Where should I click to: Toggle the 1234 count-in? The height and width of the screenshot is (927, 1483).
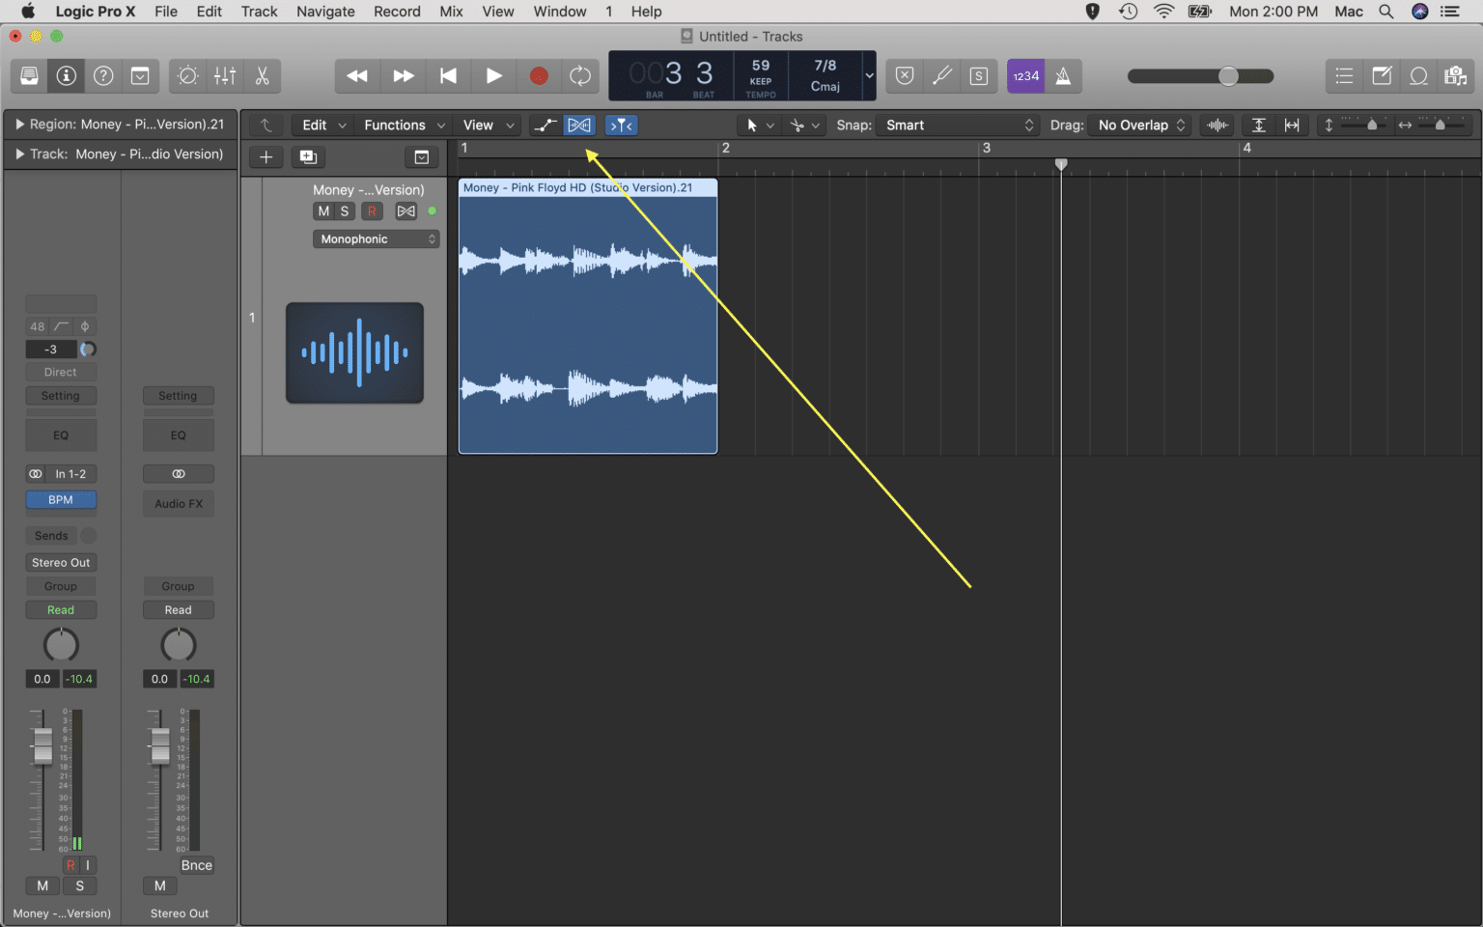pos(1025,75)
